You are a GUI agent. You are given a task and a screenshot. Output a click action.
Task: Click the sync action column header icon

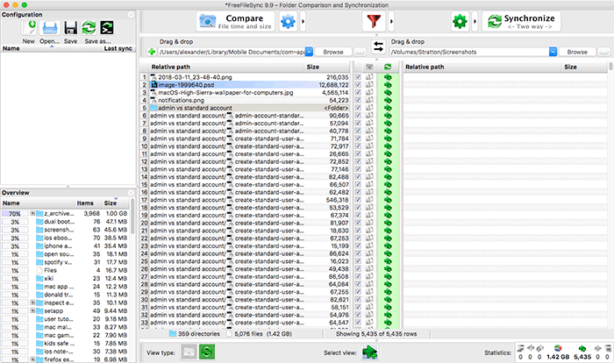388,67
